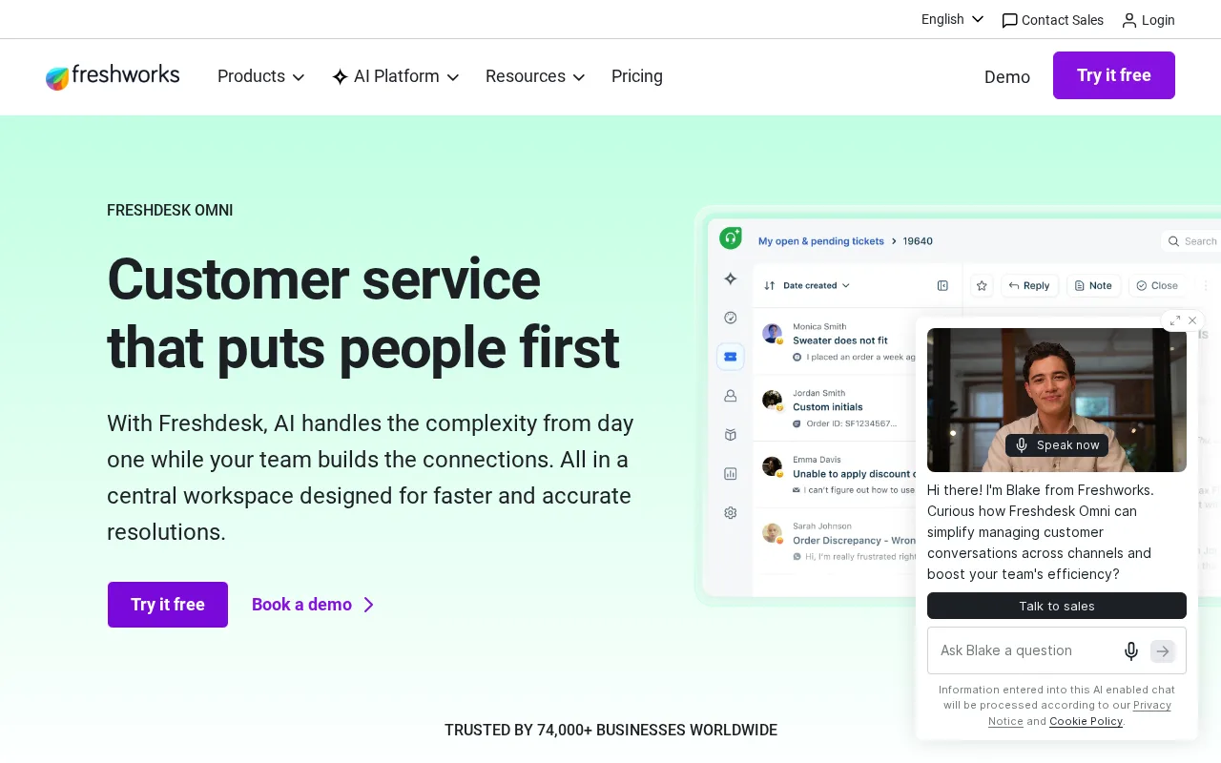1221x763 pixels.
Task: Click the sort arrows icon before Date created
Action: point(770,285)
